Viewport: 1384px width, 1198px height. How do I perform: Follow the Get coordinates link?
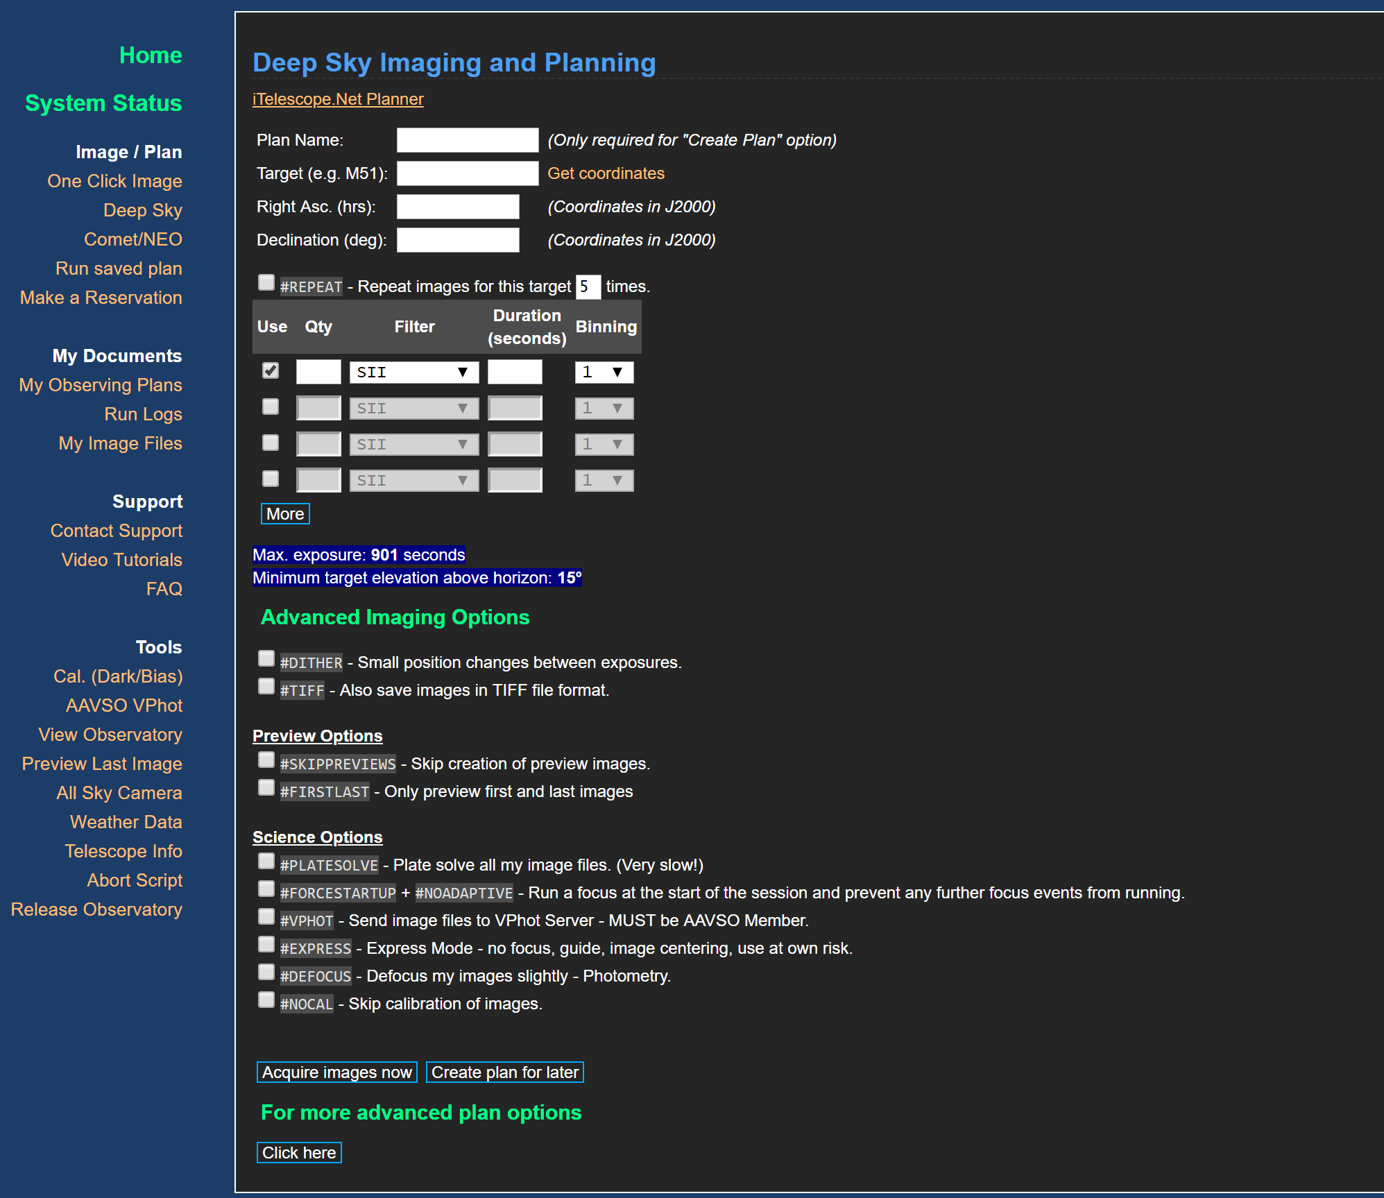(606, 173)
